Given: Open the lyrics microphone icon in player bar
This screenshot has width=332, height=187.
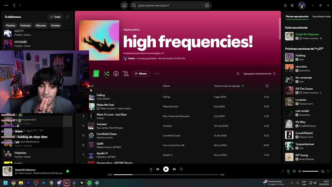Looking at the screenshot, I should 283,171.
